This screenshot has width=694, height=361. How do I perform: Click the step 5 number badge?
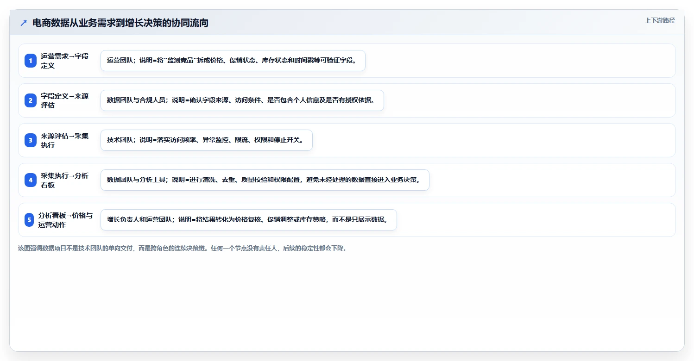pos(30,220)
